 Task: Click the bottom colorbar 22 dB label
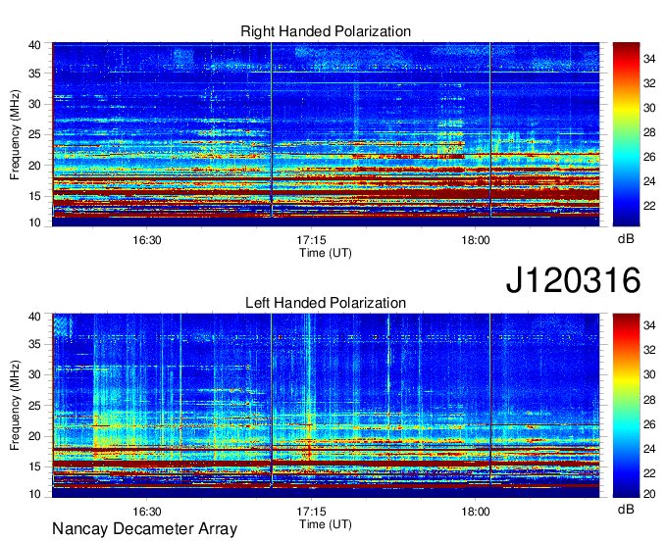point(649,473)
